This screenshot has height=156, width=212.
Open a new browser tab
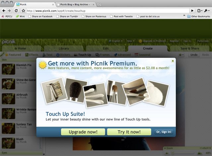[99, 5]
